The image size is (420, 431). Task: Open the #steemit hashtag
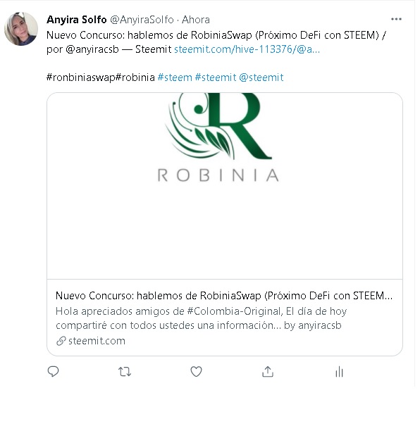[x=216, y=77]
